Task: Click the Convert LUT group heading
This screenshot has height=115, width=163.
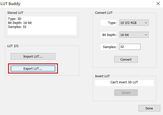Action: click(x=104, y=13)
